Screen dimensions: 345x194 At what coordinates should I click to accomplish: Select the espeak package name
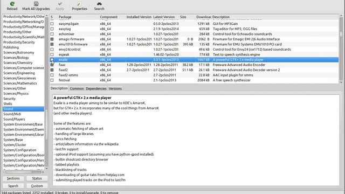tap(64, 54)
